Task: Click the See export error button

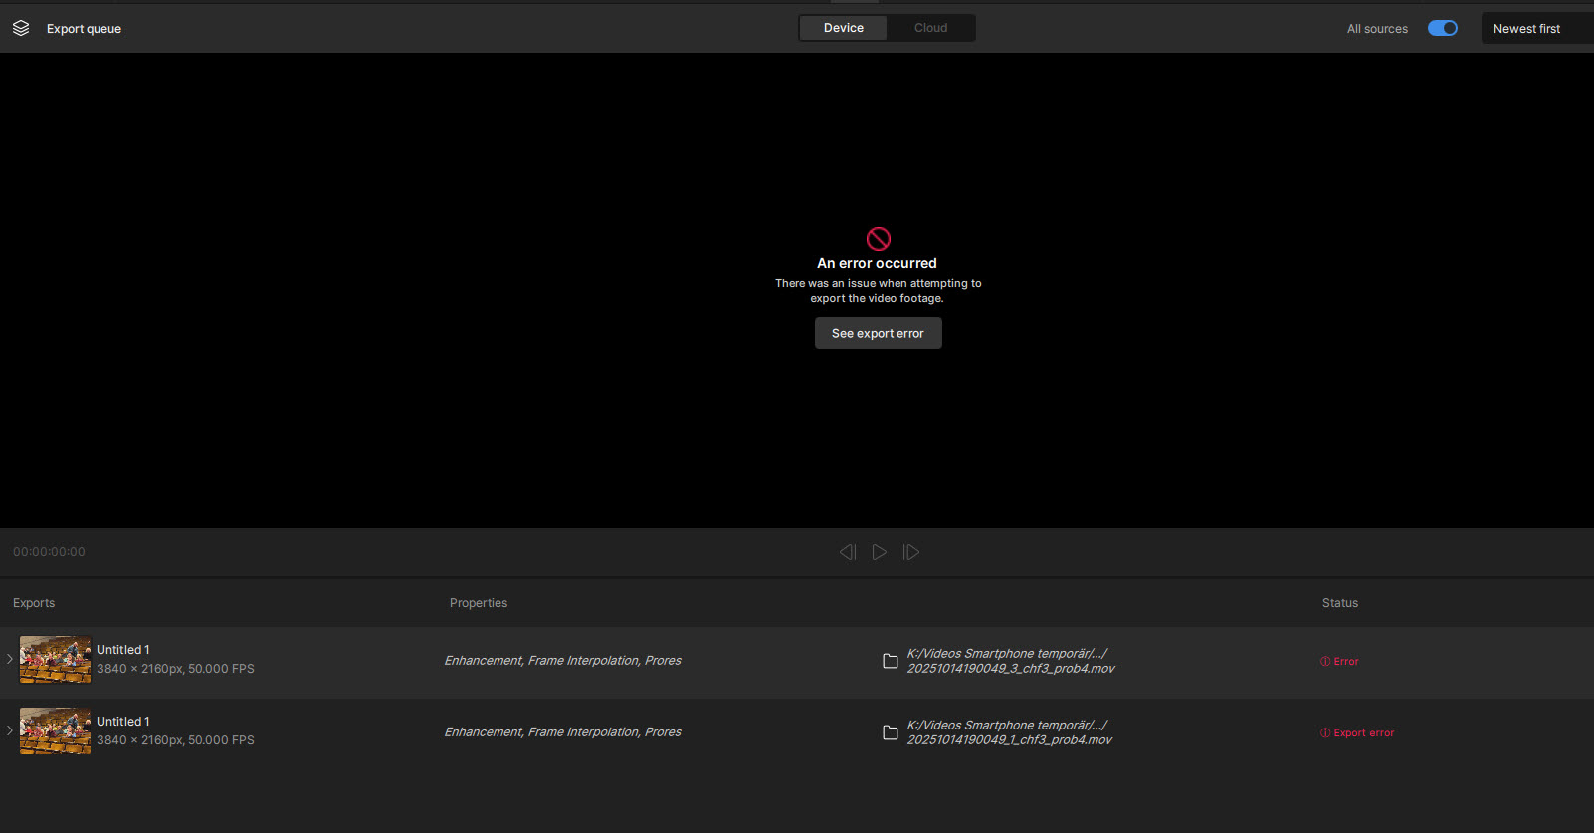Action: pos(878,333)
